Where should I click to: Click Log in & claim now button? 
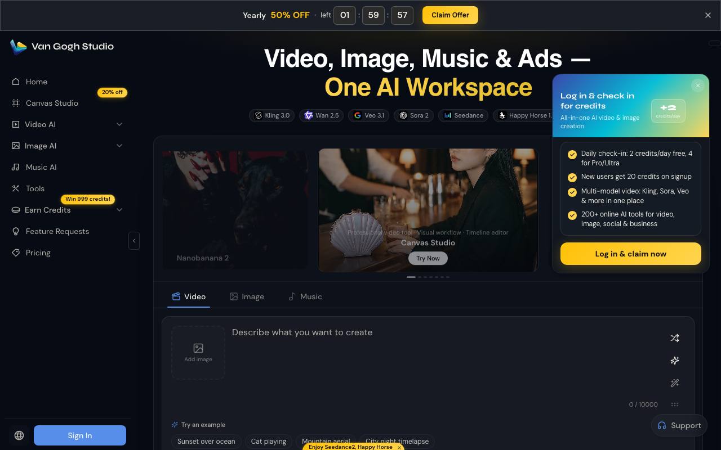[631, 254]
